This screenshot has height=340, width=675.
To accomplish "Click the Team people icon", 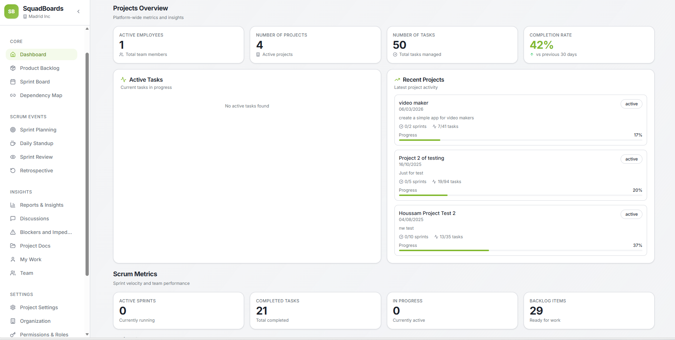I will click(13, 273).
